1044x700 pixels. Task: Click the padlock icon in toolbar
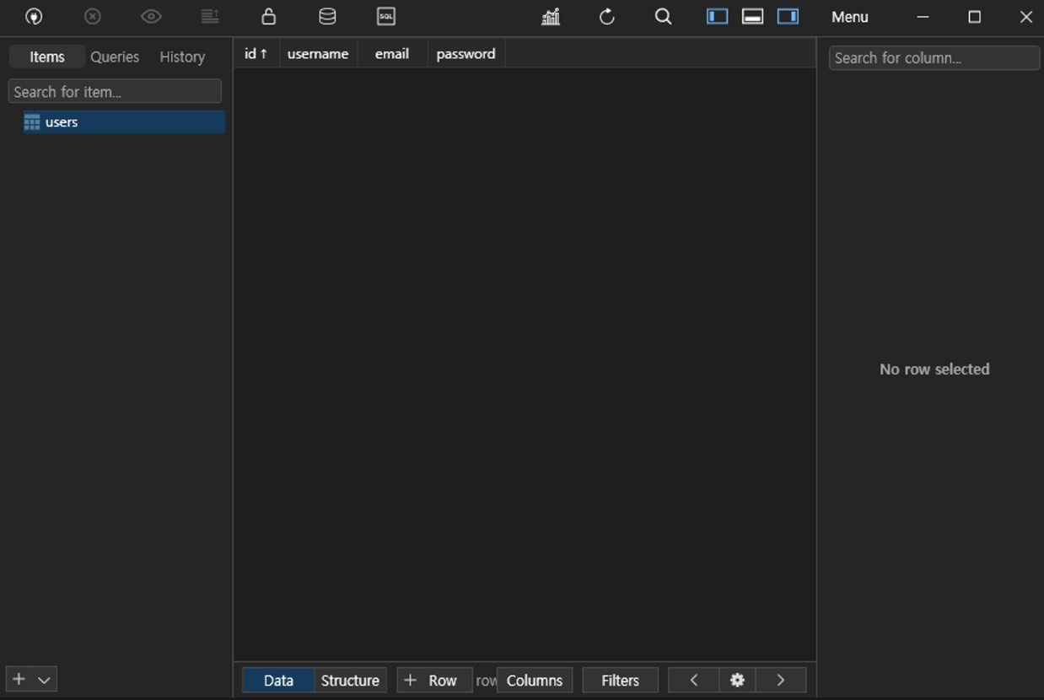click(268, 17)
